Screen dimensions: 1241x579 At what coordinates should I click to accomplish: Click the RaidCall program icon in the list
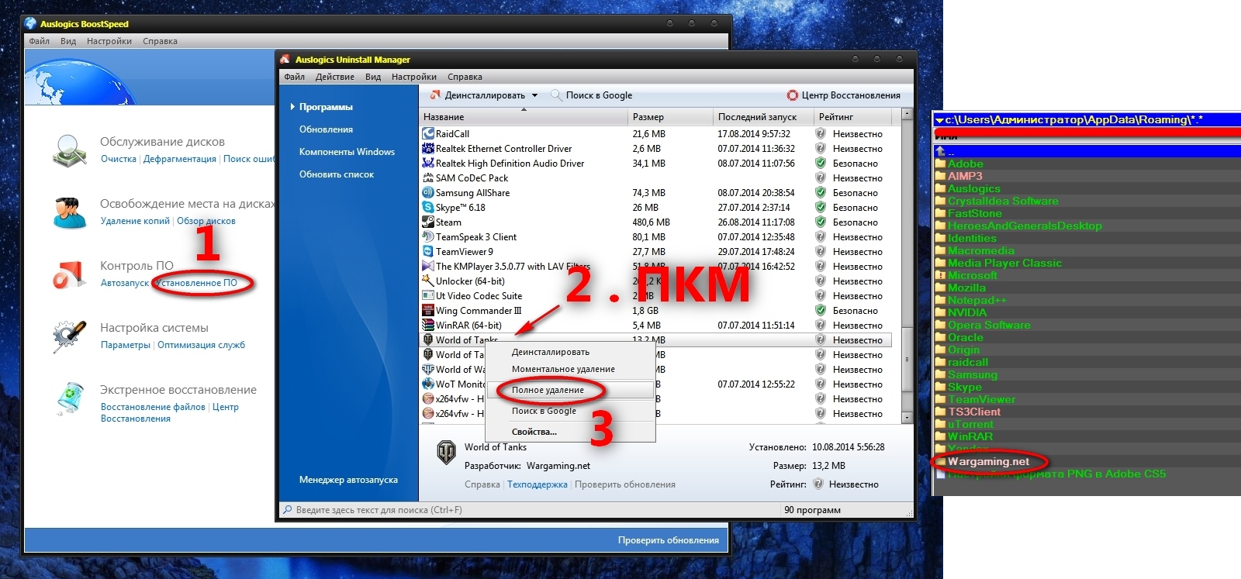point(427,134)
